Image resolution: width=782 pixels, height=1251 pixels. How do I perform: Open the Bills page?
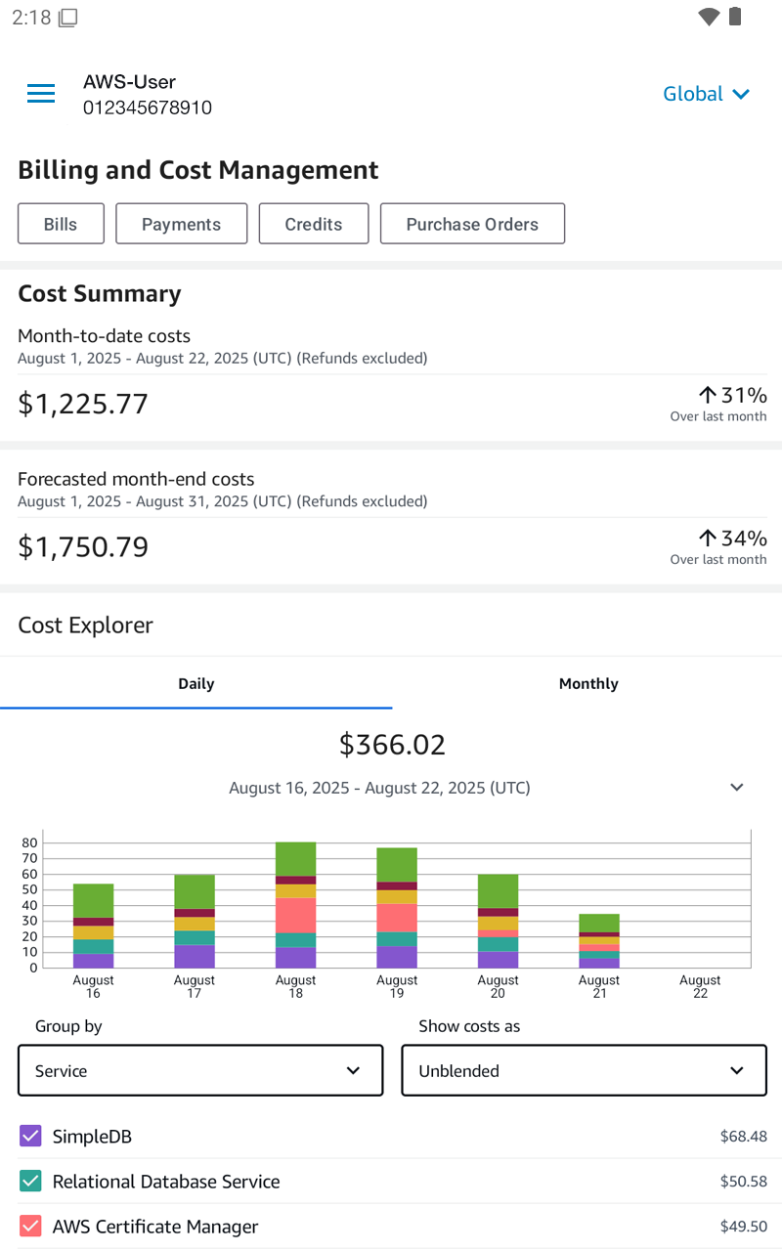coord(61,224)
